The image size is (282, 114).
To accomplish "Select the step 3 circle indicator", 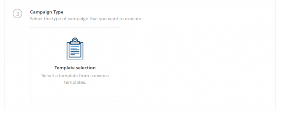I will tap(17, 14).
